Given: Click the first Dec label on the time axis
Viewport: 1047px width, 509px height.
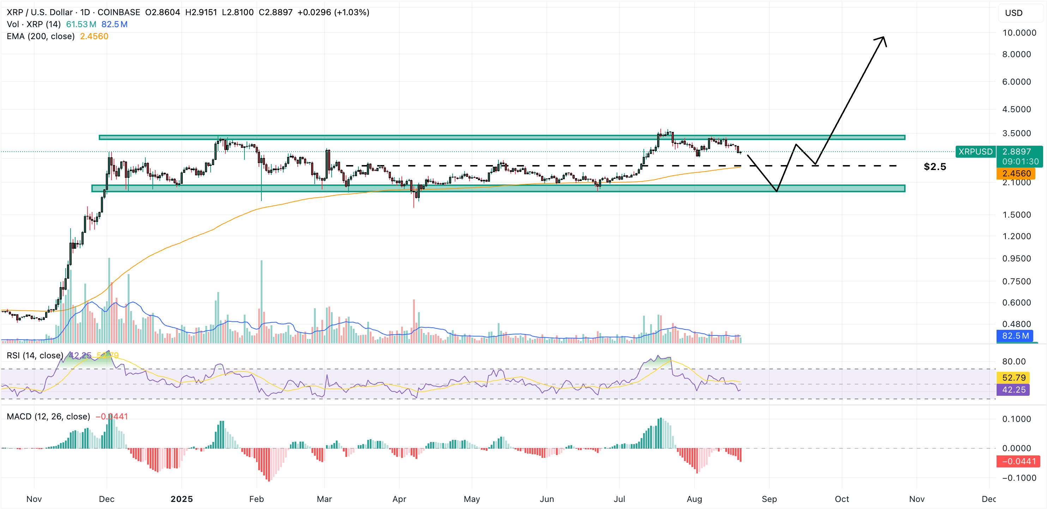Looking at the screenshot, I should click(x=107, y=499).
